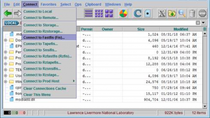Open the path bar dropdown arrow
210x118 pixels.
203,23
